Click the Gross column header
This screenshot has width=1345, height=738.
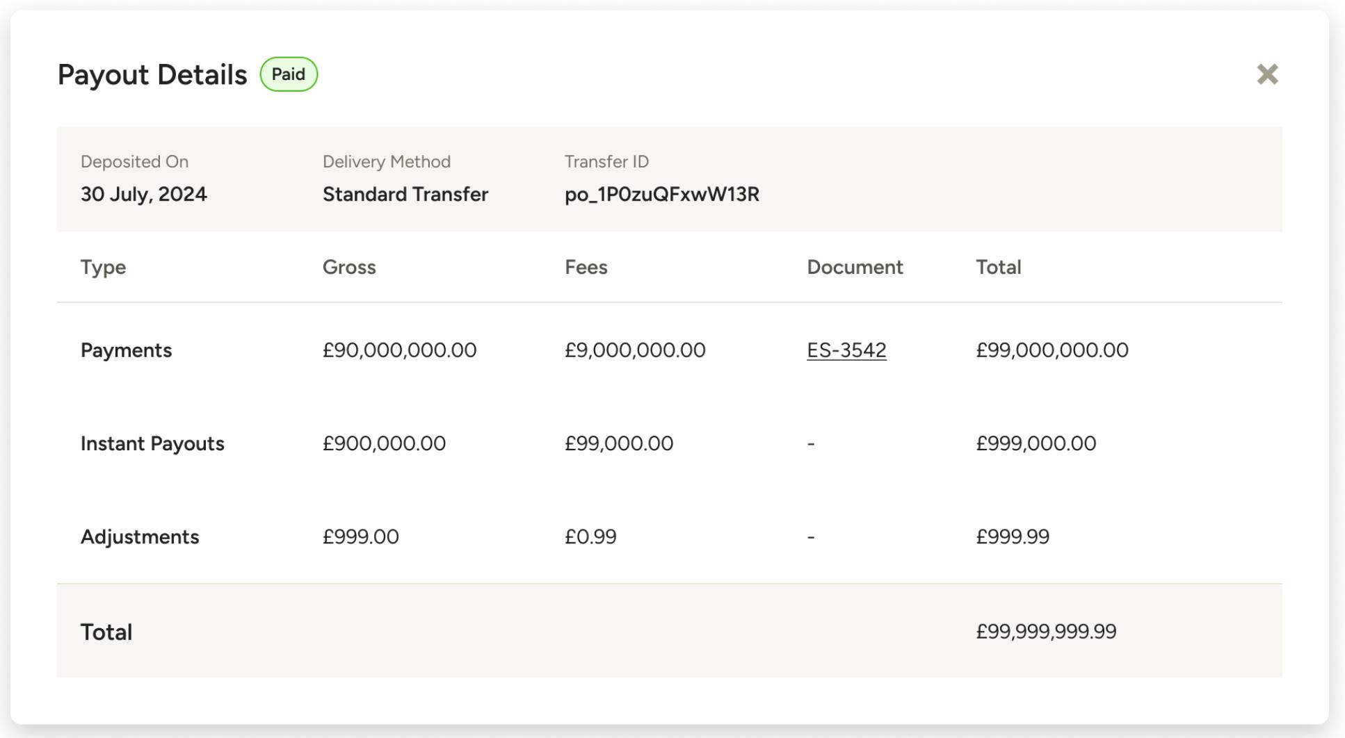point(349,267)
